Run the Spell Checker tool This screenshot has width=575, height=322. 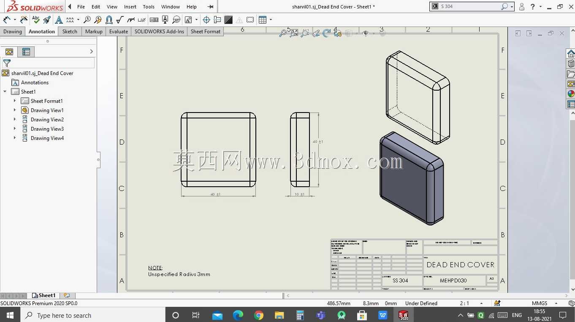[36, 19]
